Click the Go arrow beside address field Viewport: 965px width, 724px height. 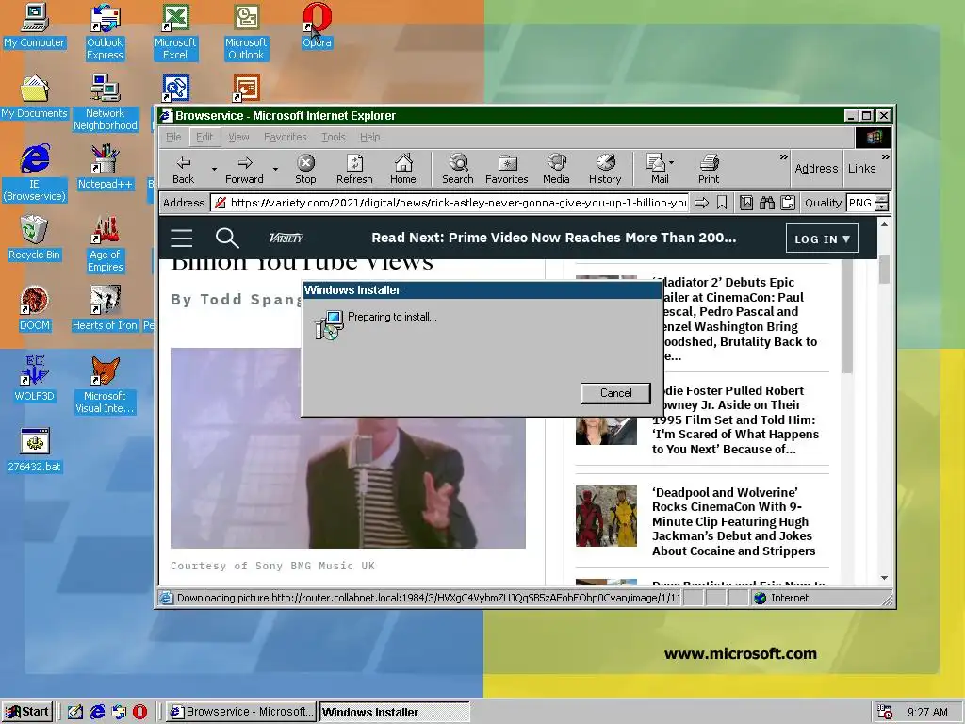pyautogui.click(x=701, y=203)
